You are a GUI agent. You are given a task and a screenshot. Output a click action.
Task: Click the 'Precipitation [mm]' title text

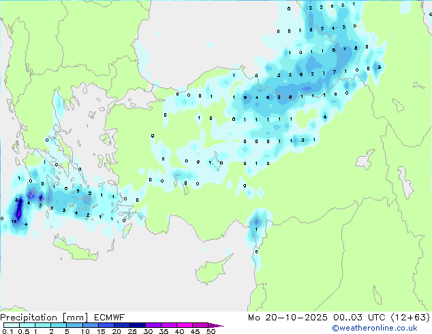(44, 318)
